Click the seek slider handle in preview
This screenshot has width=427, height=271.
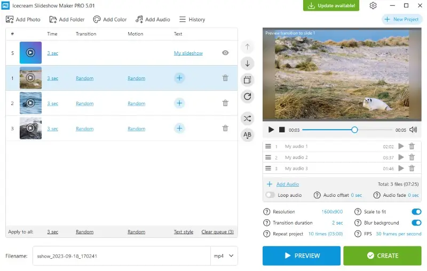click(x=354, y=130)
